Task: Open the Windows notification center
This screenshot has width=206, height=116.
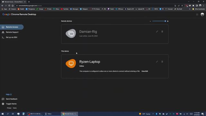Action: point(202,114)
